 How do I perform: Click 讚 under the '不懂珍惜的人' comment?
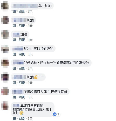pyautogui.click(x=15, y=97)
